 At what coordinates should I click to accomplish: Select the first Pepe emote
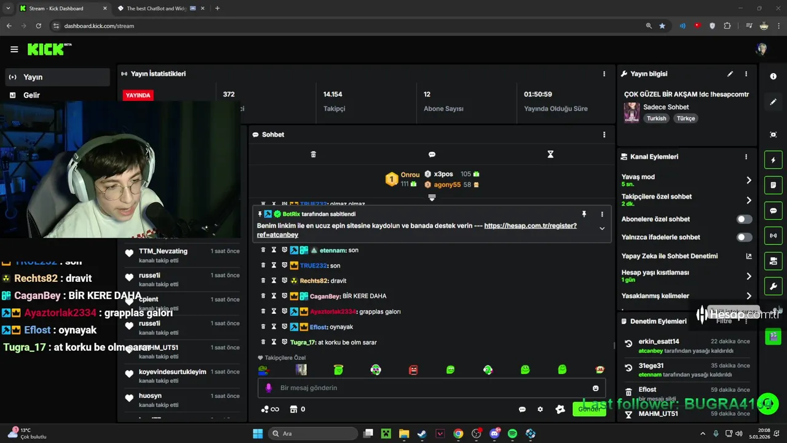(x=263, y=370)
